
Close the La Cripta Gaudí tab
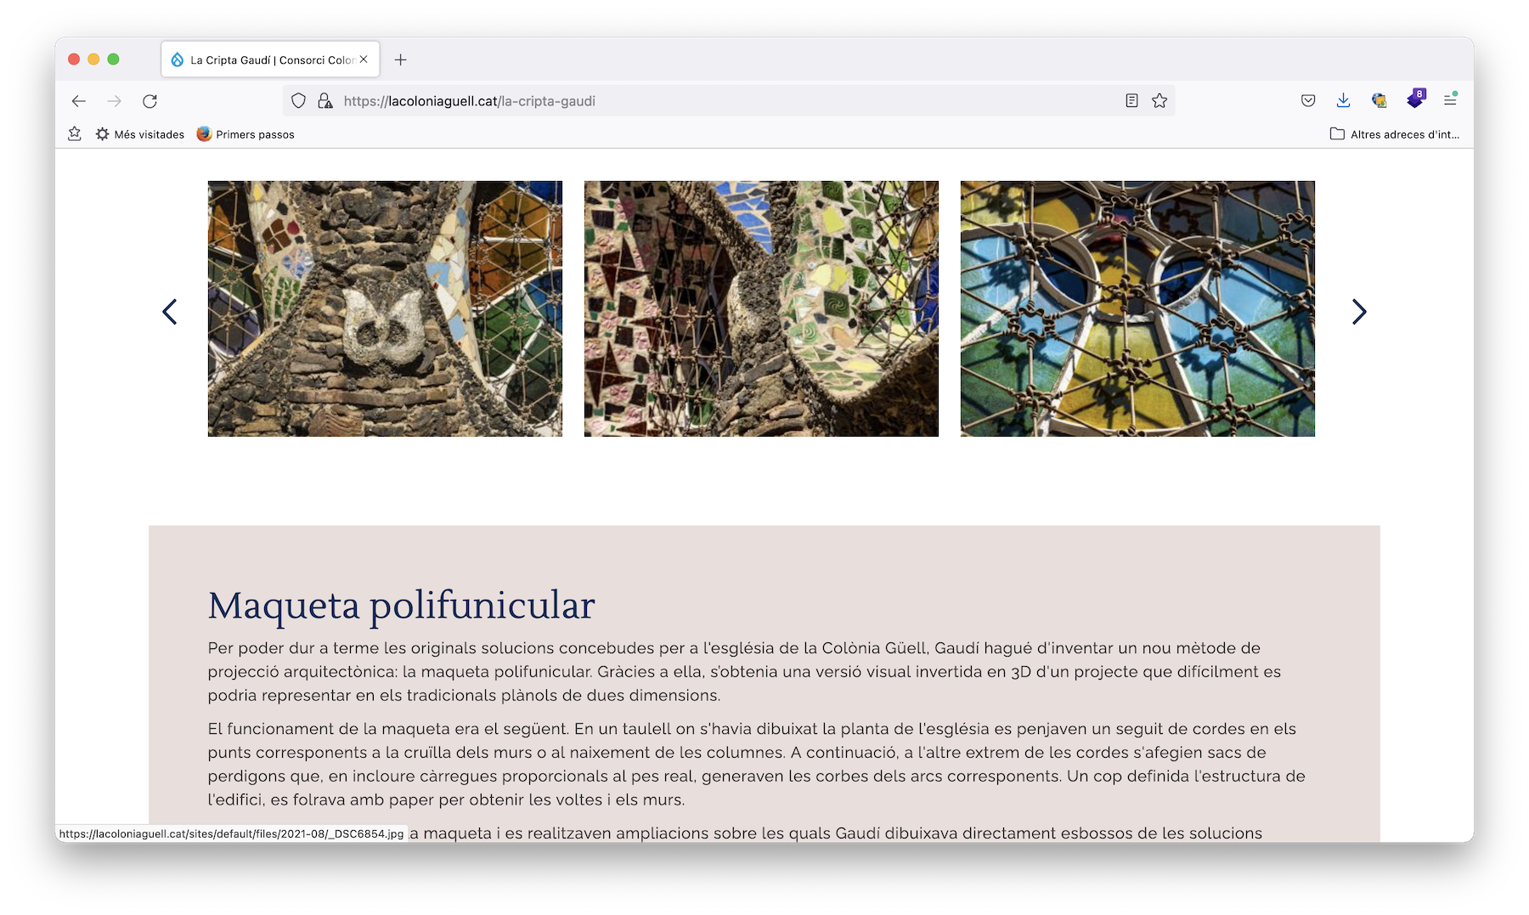point(364,59)
